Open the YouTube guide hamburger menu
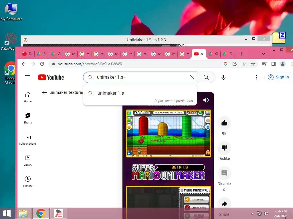293x219 pixels. click(x=28, y=77)
